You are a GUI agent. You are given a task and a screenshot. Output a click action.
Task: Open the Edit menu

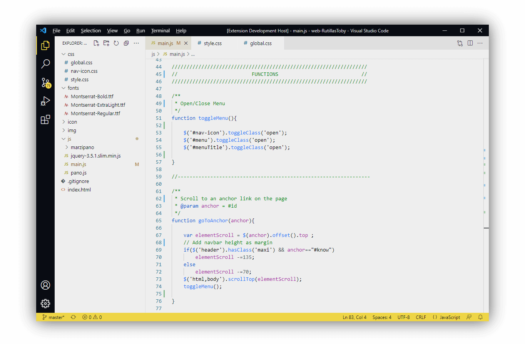[x=70, y=31]
